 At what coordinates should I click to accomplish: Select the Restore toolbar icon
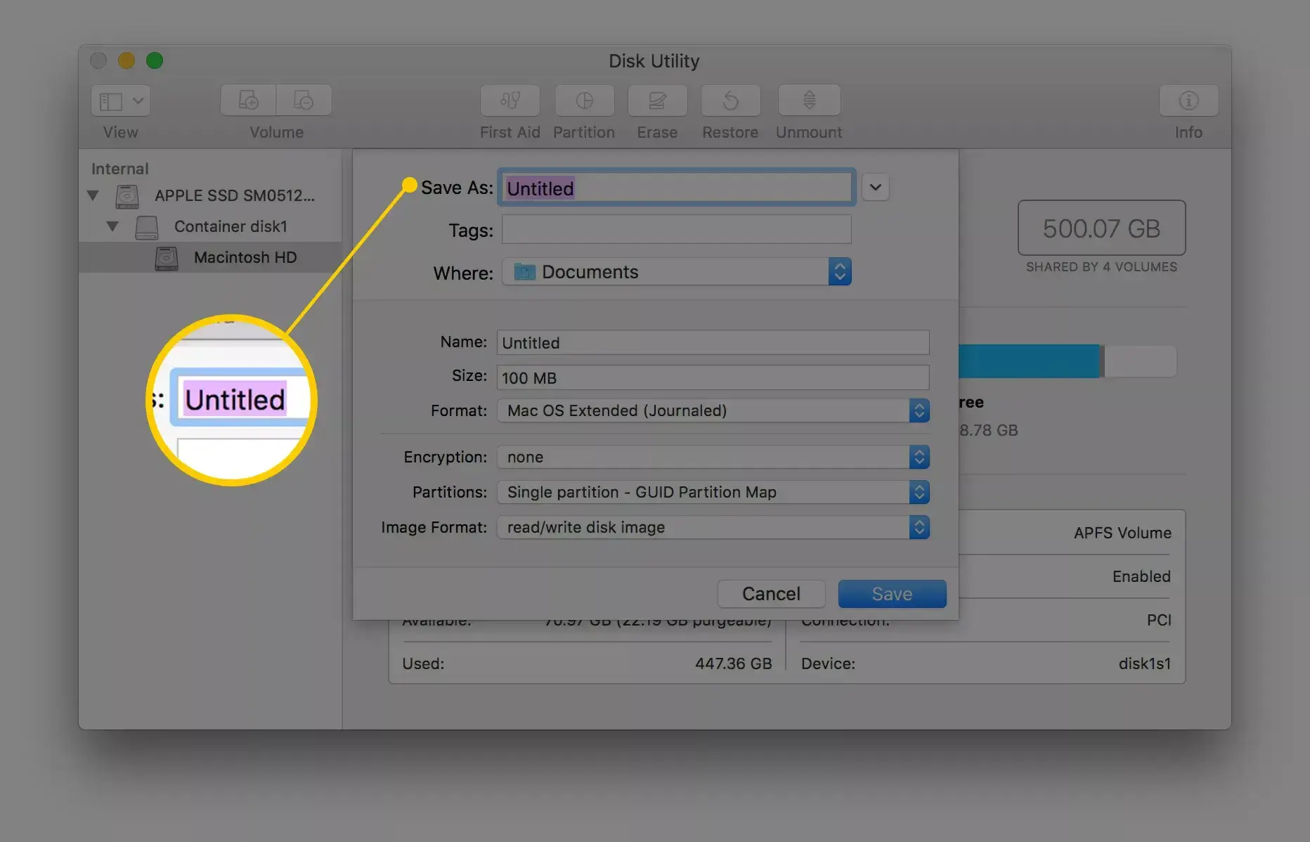(730, 101)
